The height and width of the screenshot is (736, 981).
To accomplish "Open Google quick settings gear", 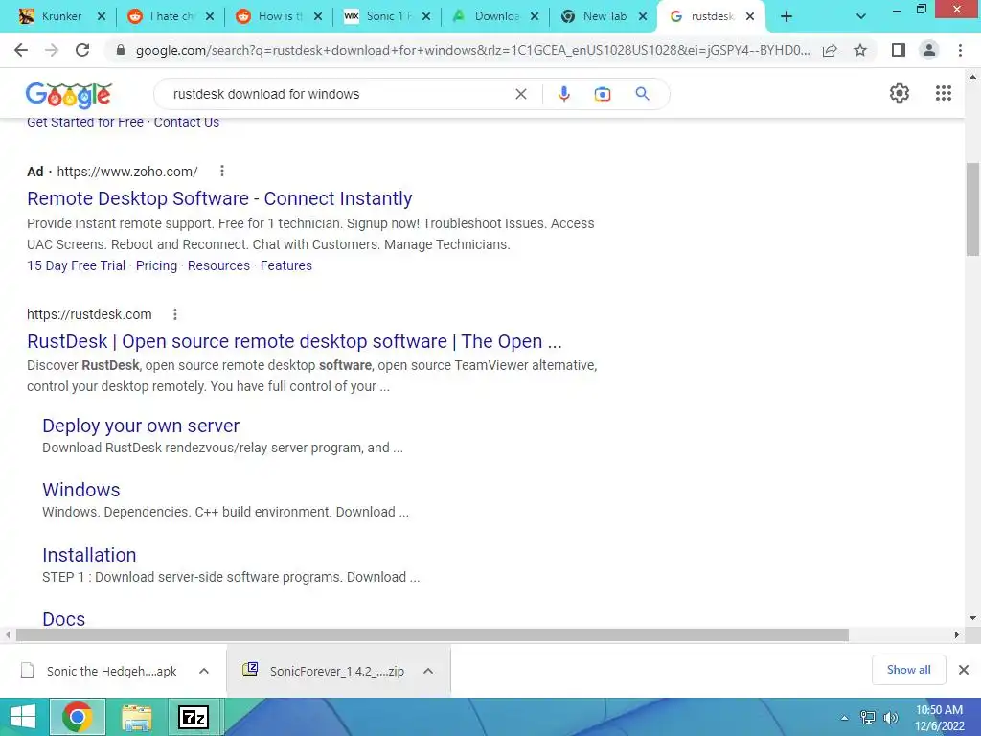I will [899, 93].
